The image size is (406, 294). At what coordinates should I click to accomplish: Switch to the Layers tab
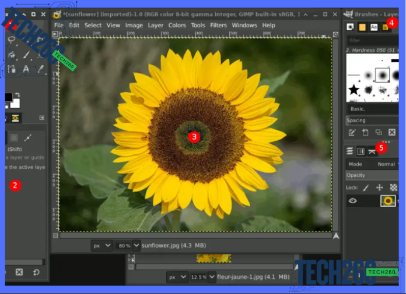pos(350,151)
